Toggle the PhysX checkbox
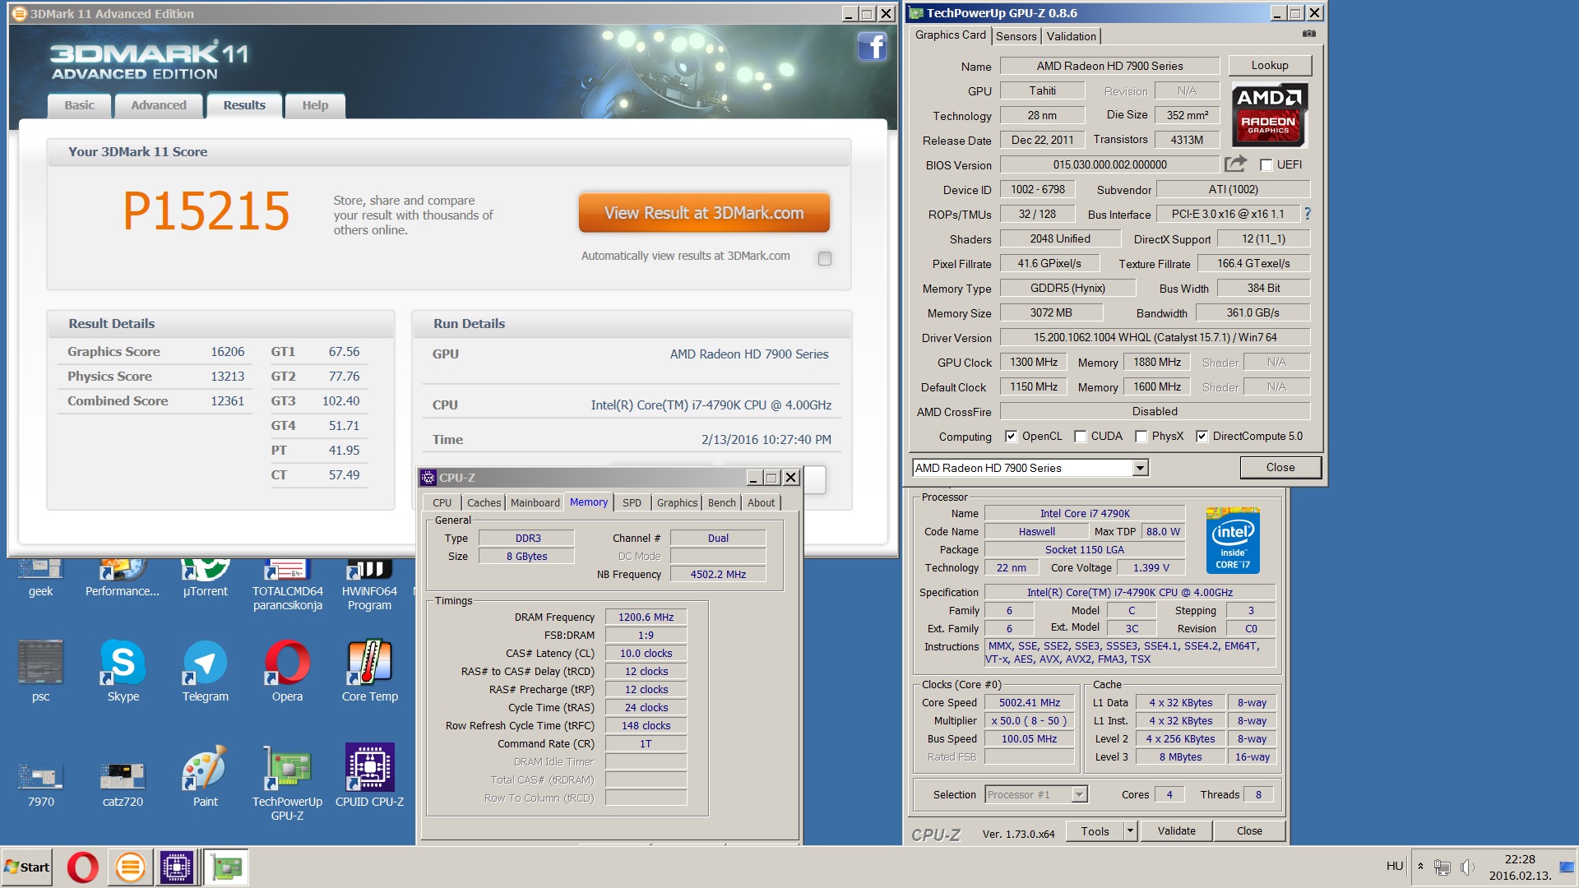This screenshot has height=888, width=1579. [x=1141, y=436]
